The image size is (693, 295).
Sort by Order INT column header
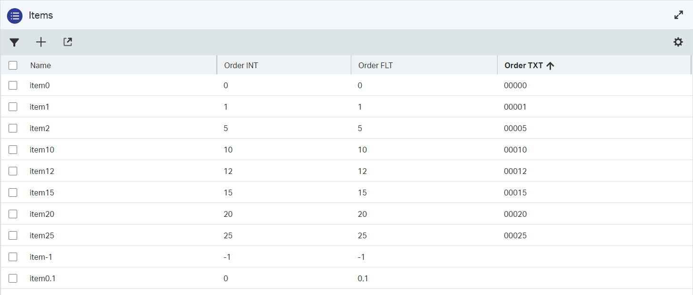click(x=241, y=65)
